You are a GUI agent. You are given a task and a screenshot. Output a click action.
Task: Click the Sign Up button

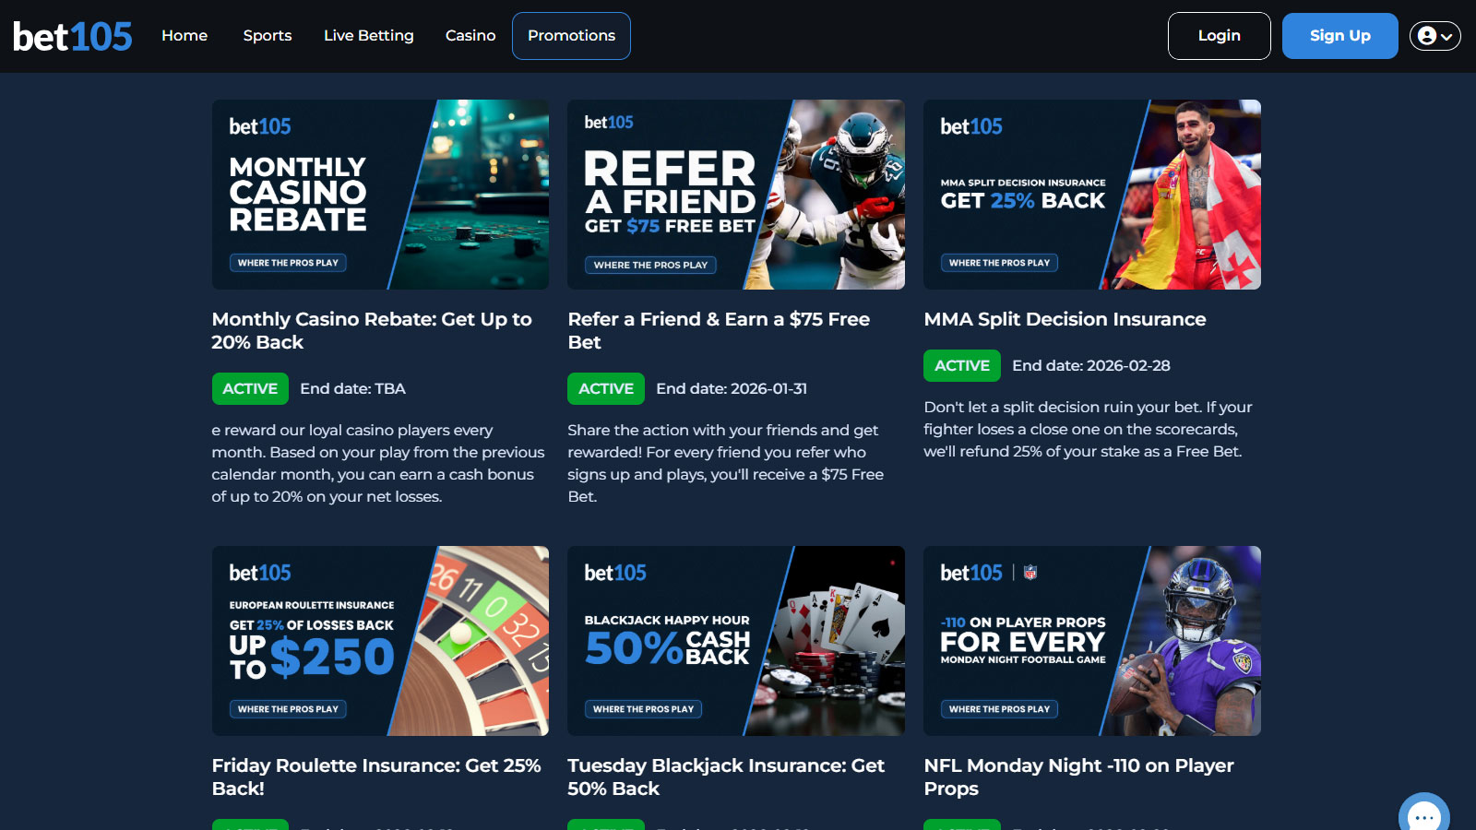pos(1340,36)
